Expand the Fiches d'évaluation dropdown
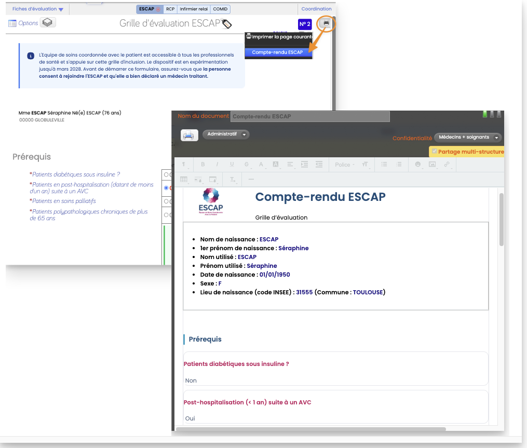This screenshot has height=448, width=527. [x=37, y=9]
